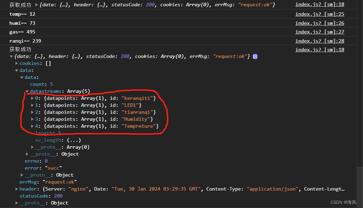
Task: Expand datastream 3 with id Humidity
Action: point(32,119)
